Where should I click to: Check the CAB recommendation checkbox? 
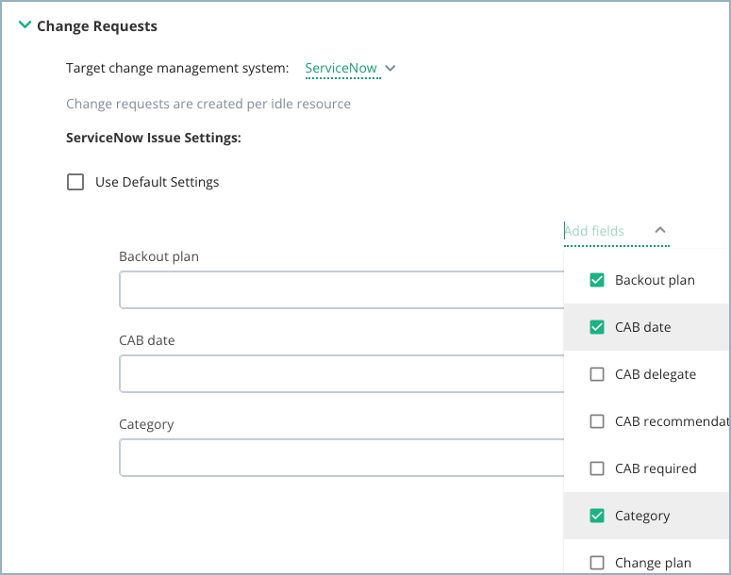(597, 421)
